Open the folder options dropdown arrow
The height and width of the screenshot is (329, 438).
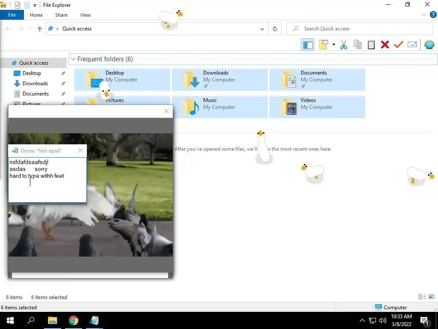tap(334, 45)
